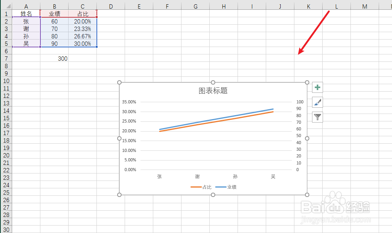The height and width of the screenshot is (233, 392).
Task: Select column F header
Action: (167, 7)
